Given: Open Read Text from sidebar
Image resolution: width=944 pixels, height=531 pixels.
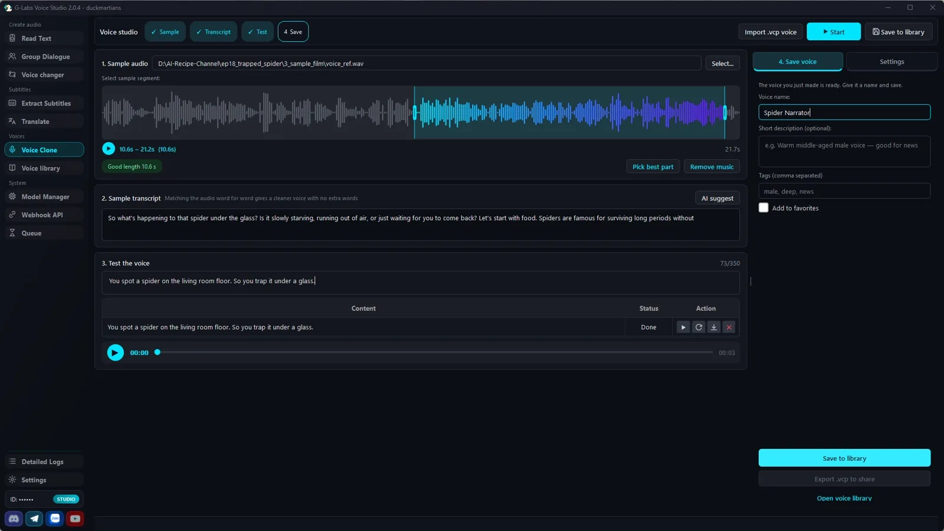Looking at the screenshot, I should pos(44,38).
